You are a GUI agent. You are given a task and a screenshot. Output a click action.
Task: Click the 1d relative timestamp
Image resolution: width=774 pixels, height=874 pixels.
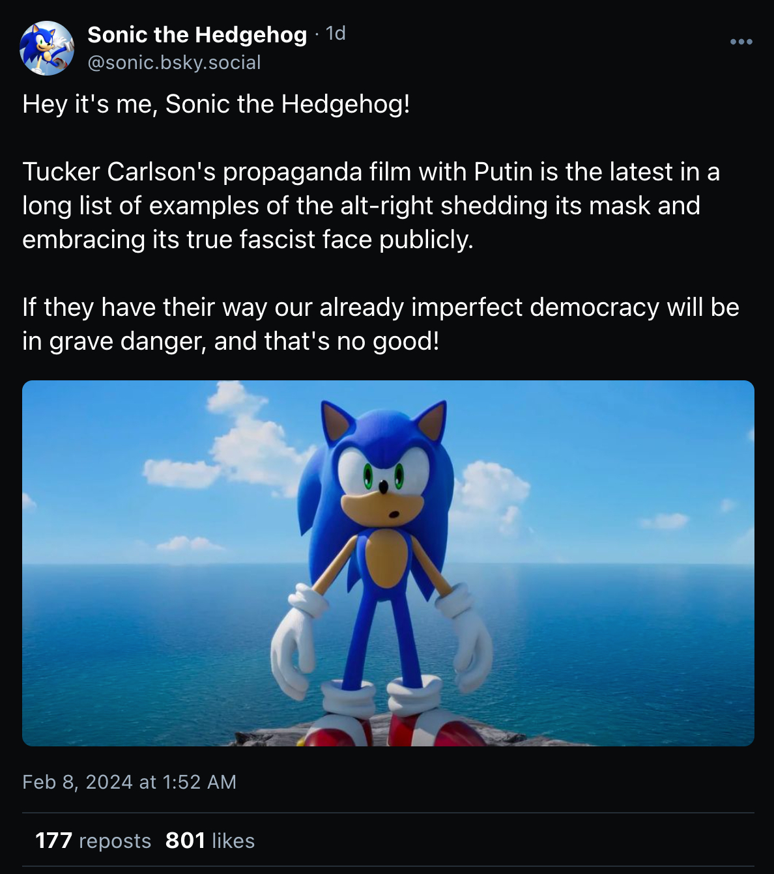[335, 33]
